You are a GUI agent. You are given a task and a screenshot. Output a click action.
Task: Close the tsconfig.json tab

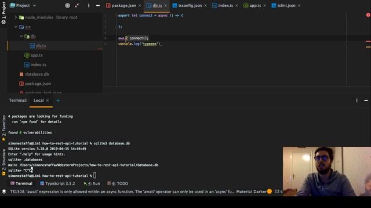pos(205,5)
